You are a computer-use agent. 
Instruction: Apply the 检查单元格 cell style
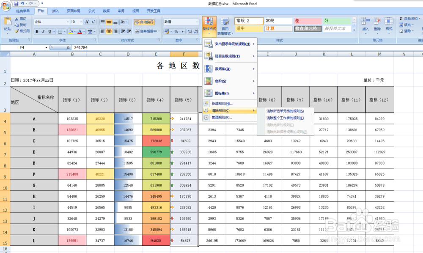307,29
